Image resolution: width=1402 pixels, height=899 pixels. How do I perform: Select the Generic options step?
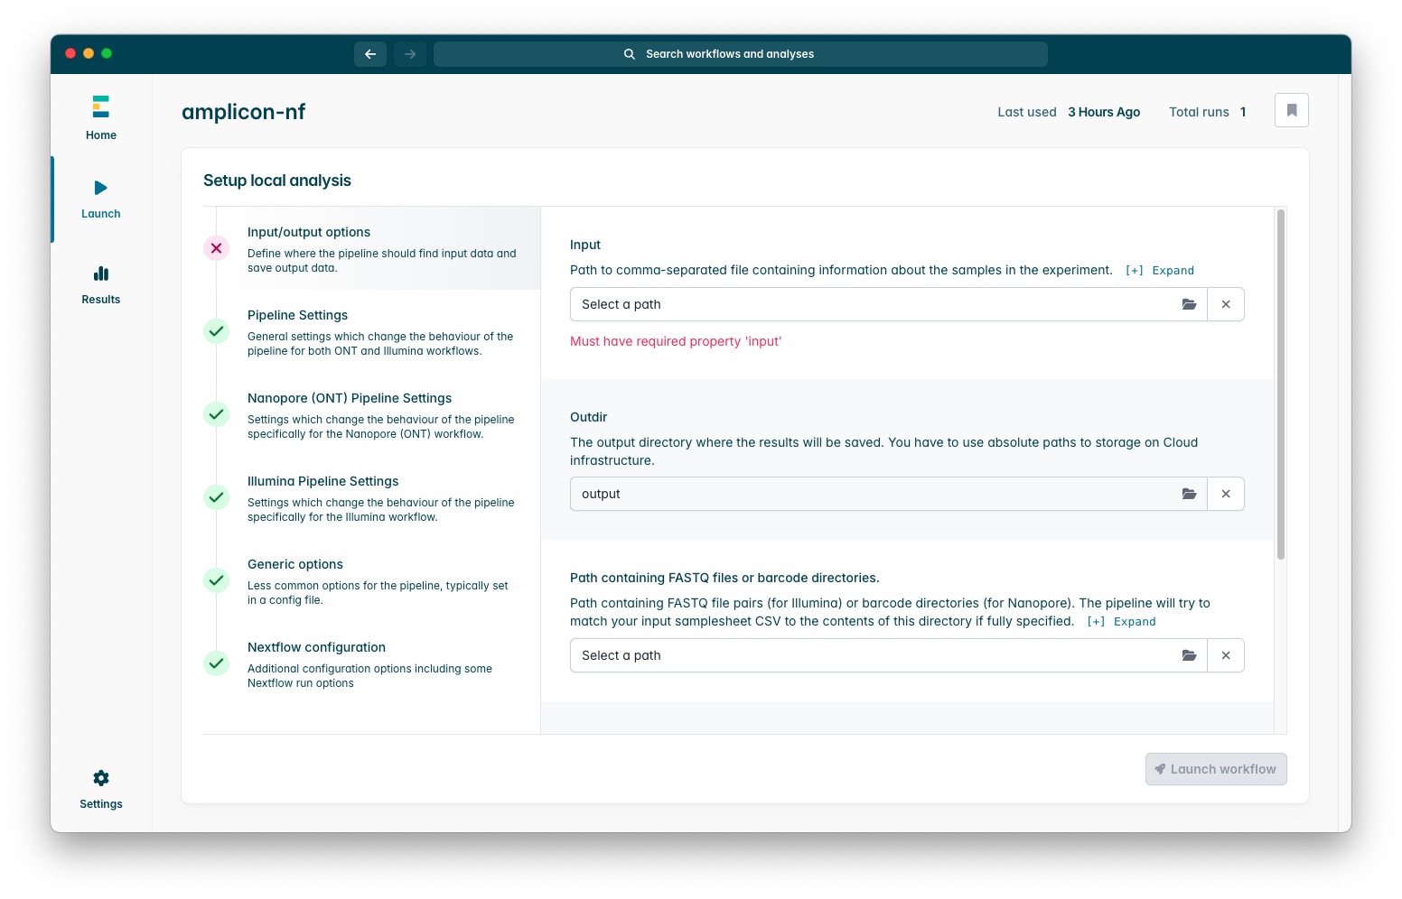pyautogui.click(x=372, y=580)
